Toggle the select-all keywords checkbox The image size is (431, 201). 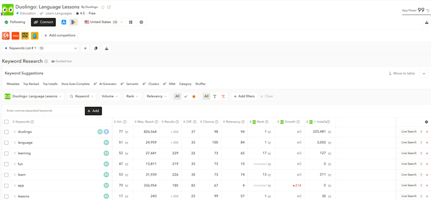point(6,122)
